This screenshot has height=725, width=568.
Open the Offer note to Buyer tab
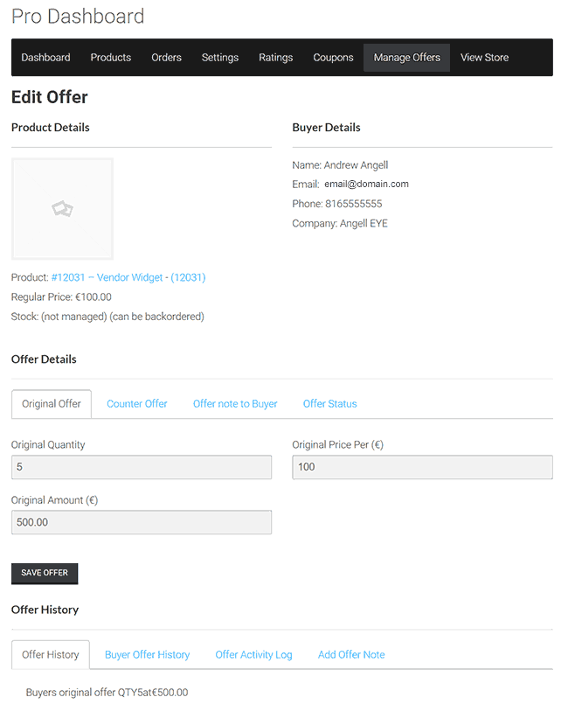[235, 404]
